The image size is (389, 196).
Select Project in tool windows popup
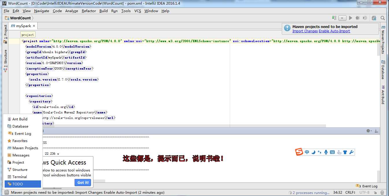(23, 162)
